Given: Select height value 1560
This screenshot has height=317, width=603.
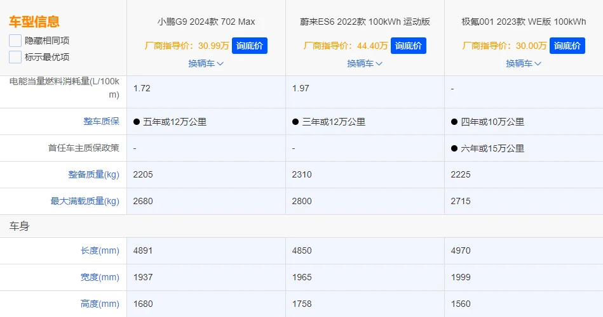Looking at the screenshot, I should (x=461, y=304).
